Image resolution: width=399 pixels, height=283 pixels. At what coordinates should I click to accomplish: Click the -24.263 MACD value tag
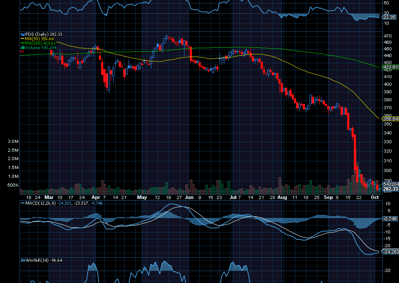pos(389,252)
